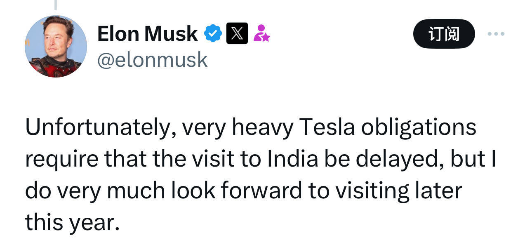Open the @elonmusk handle link
This screenshot has width=532, height=247.
(x=152, y=60)
